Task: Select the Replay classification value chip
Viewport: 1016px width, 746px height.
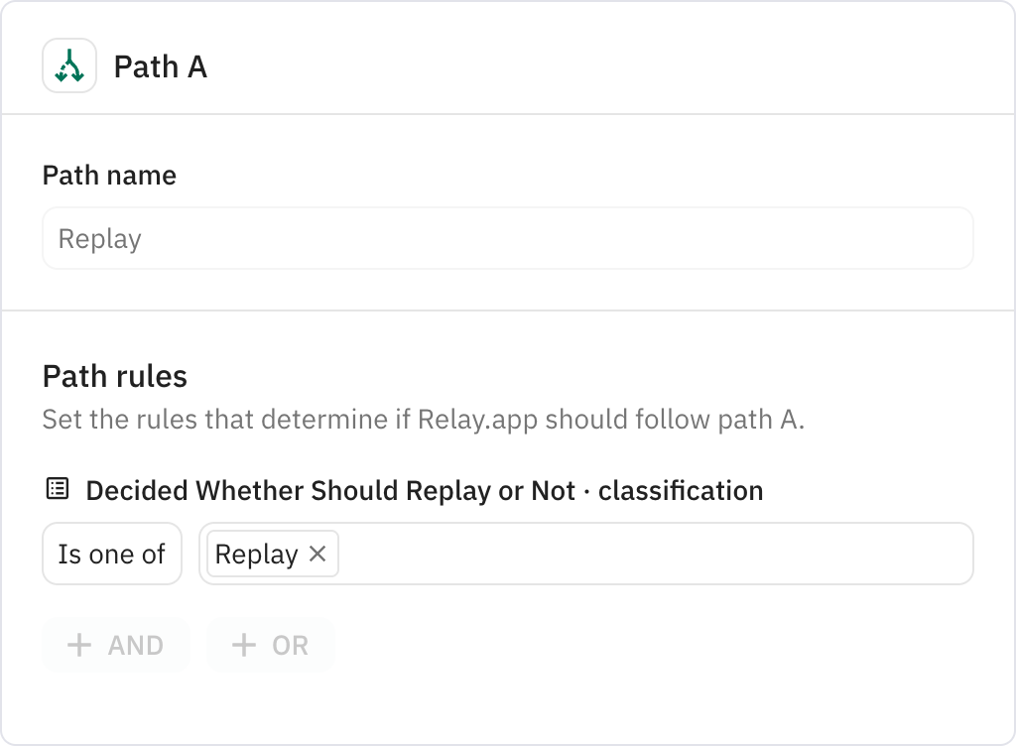Action: [x=256, y=554]
